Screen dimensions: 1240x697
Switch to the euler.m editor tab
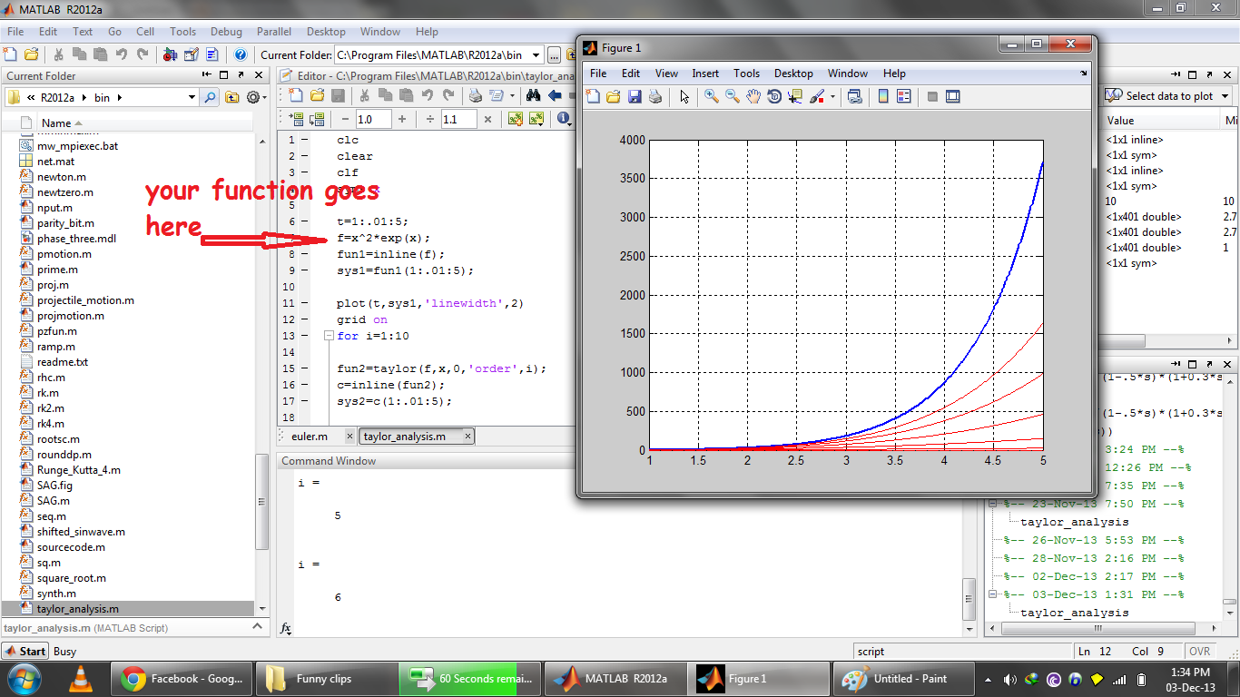coord(310,437)
